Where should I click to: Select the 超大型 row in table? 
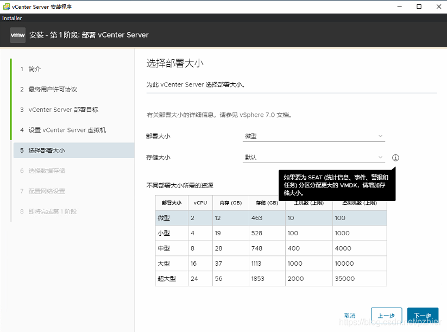[271, 278]
